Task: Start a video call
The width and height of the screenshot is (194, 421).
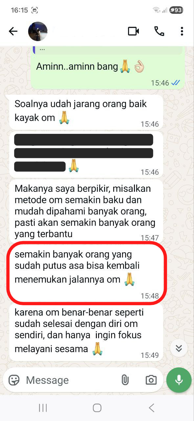Action: point(133,31)
